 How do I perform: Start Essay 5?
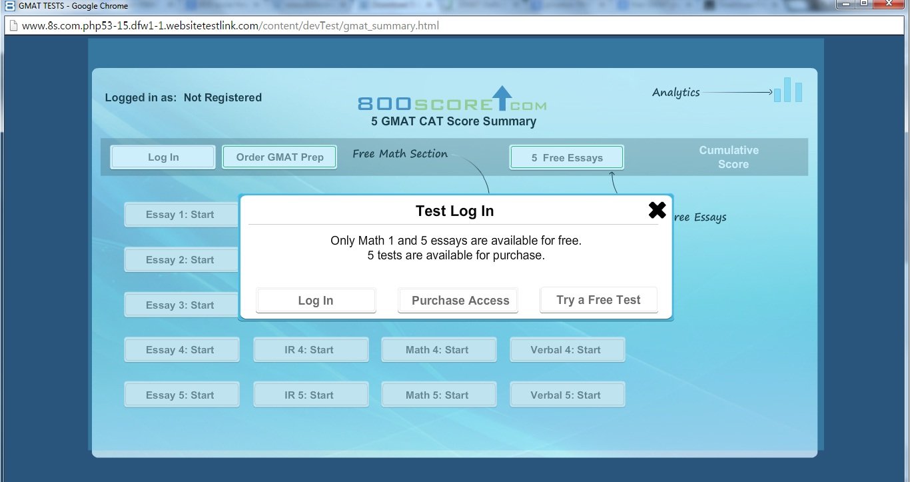(181, 395)
